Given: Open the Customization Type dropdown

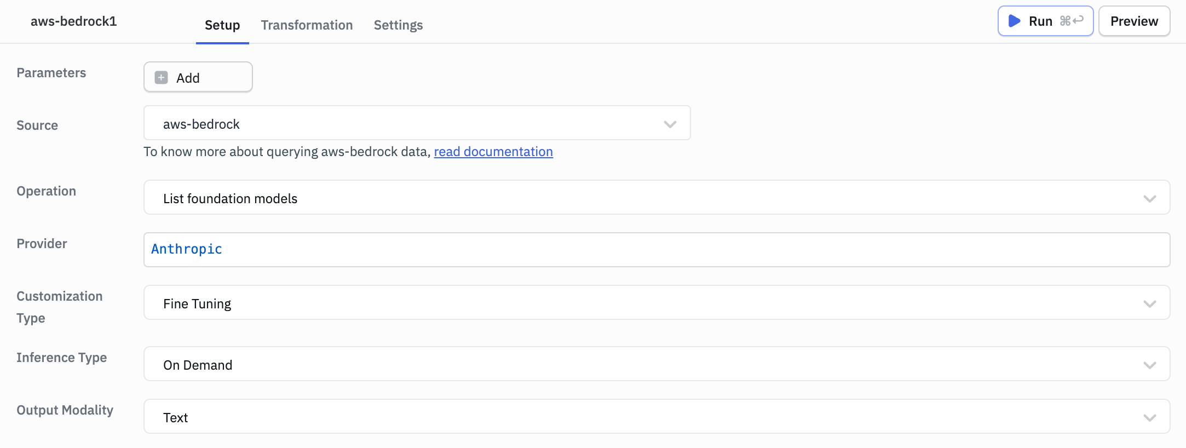Looking at the screenshot, I should click(x=657, y=302).
